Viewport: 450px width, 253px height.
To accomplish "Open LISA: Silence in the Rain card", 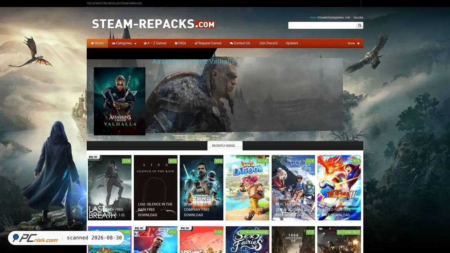I will [155, 188].
